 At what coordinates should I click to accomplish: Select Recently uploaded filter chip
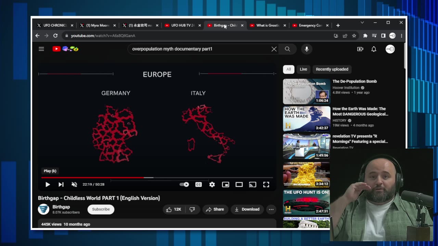332,69
